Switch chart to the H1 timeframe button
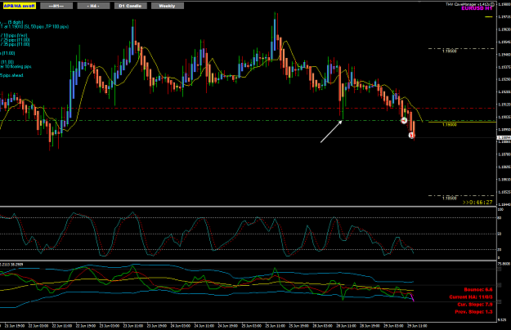Image resolution: width=511 pixels, height=330 pixels. (56, 6)
